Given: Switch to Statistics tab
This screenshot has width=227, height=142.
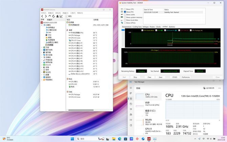Looking at the screenshot, I should tap(172, 27).
